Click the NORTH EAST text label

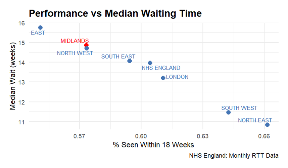(255, 120)
